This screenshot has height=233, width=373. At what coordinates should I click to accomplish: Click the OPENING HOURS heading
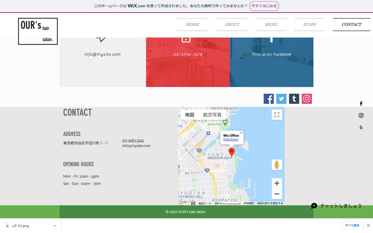pyautogui.click(x=78, y=164)
